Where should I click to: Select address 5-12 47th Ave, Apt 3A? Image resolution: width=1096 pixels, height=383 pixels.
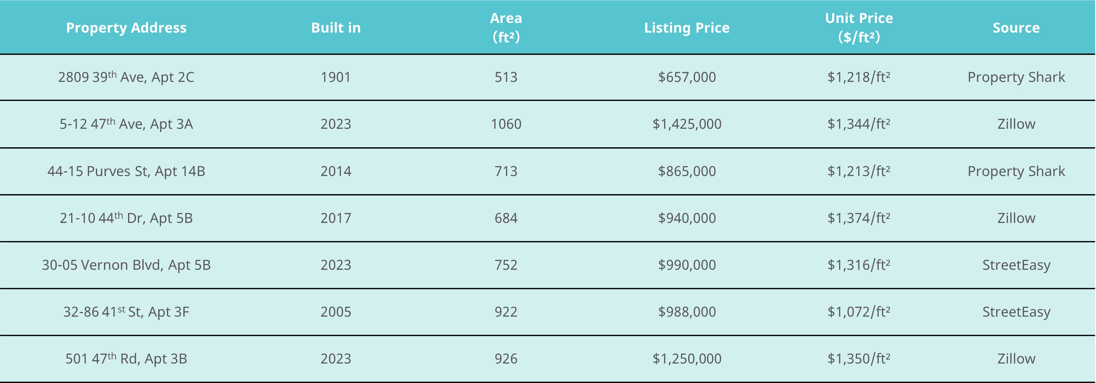(x=126, y=124)
